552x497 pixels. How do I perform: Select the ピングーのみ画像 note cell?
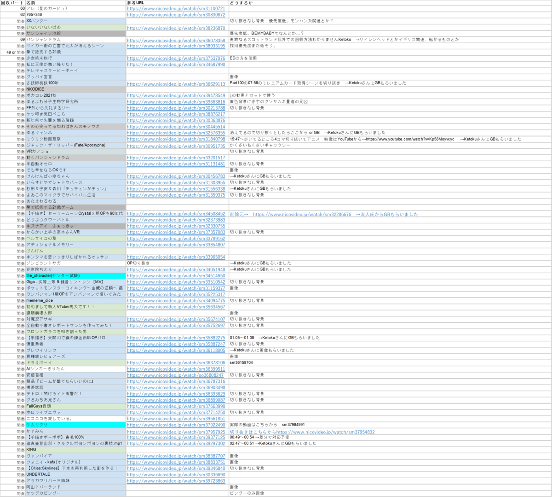click(390, 493)
